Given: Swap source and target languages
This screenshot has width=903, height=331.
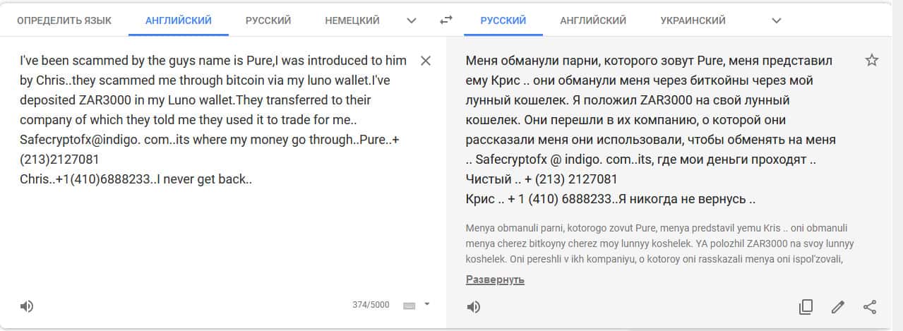Looking at the screenshot, I should (445, 20).
